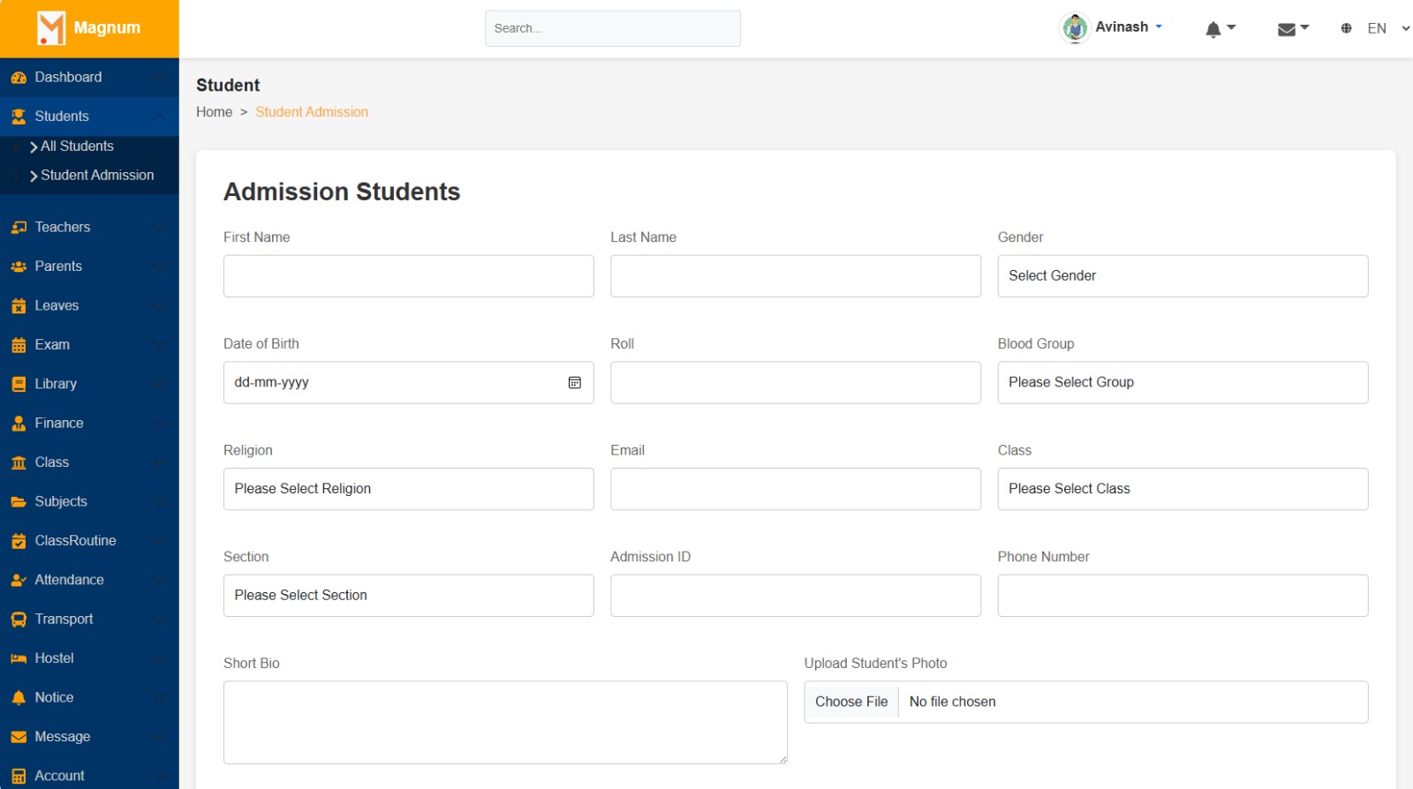1413x789 pixels.
Task: Click into the First Name field
Action: 408,276
